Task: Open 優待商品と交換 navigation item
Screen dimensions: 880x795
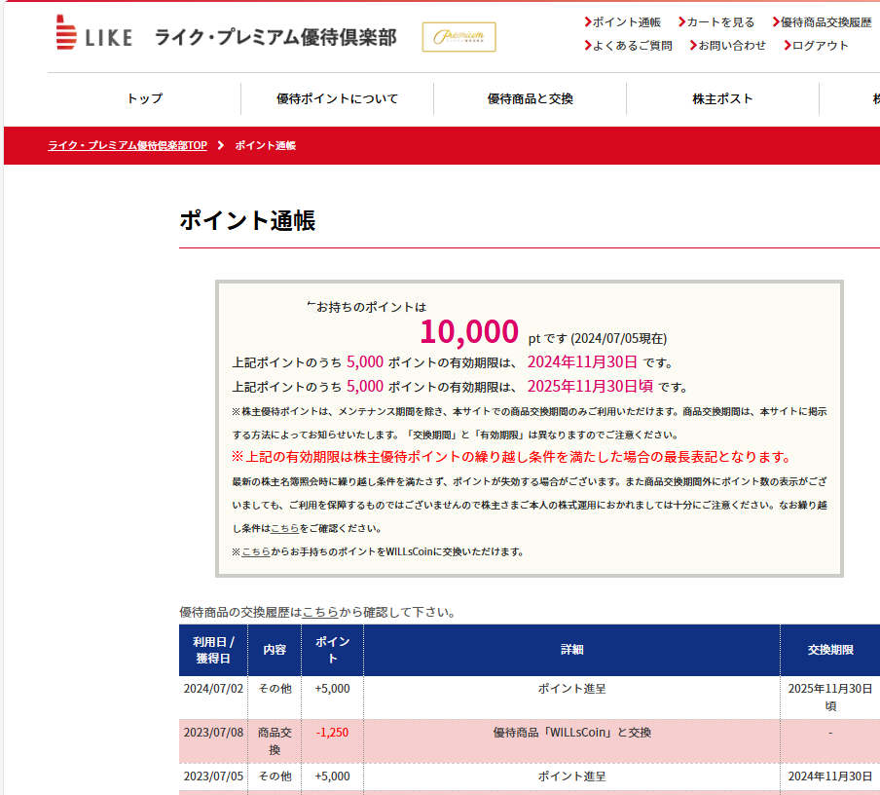Action: pos(530,98)
